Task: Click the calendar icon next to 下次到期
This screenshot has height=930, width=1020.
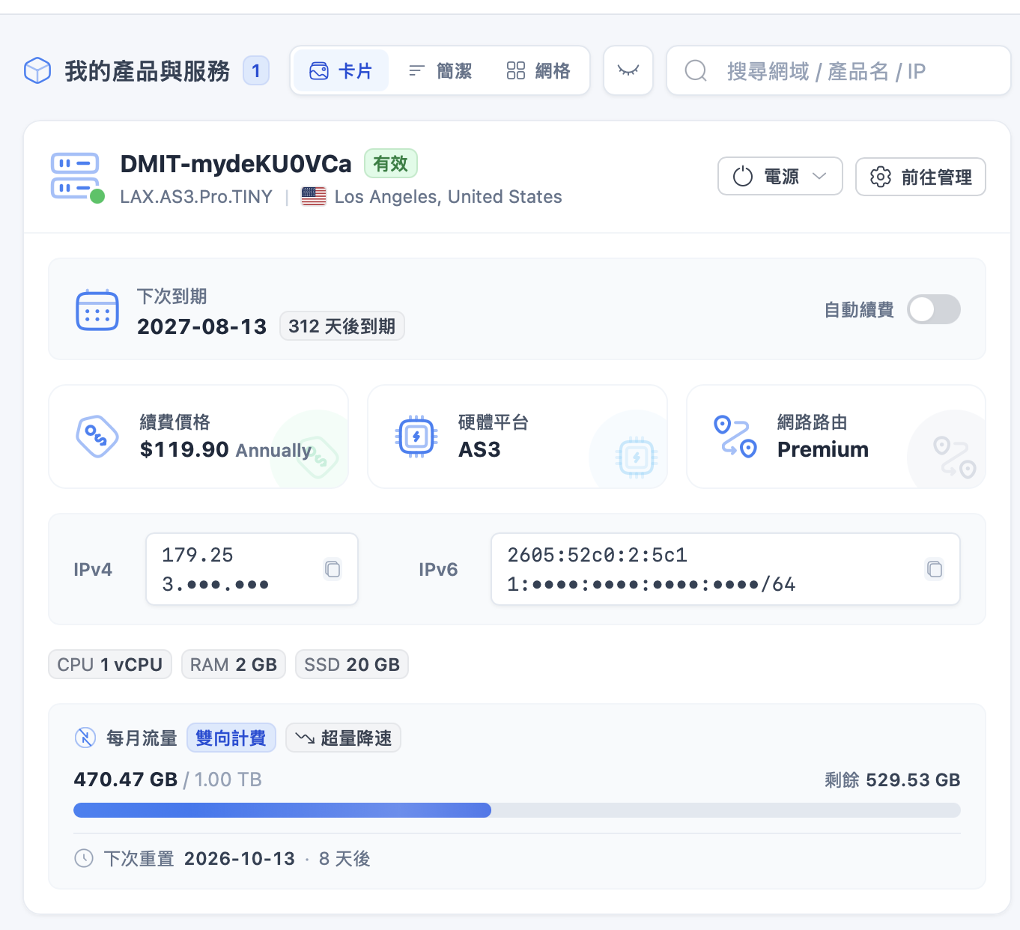Action: (97, 310)
